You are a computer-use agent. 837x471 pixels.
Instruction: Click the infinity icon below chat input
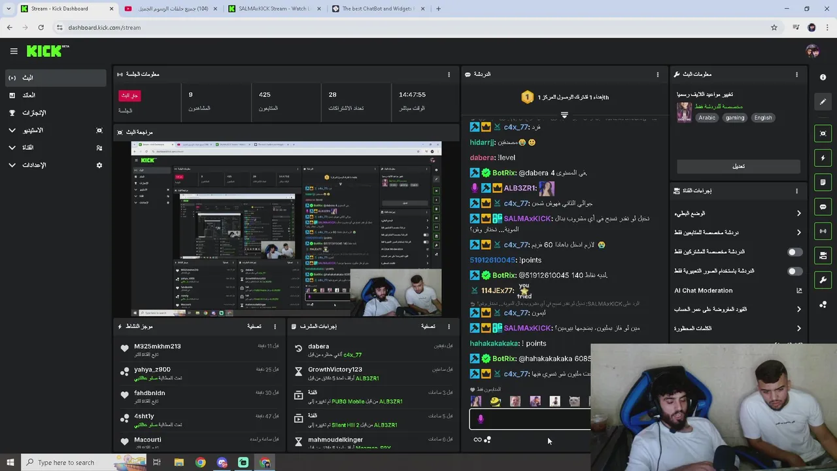477,440
